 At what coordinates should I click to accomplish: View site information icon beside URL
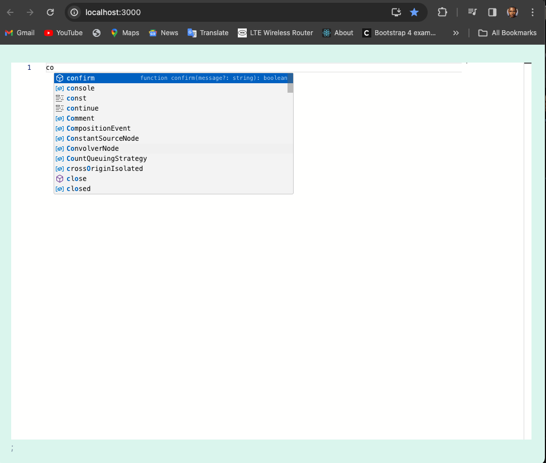click(x=74, y=12)
